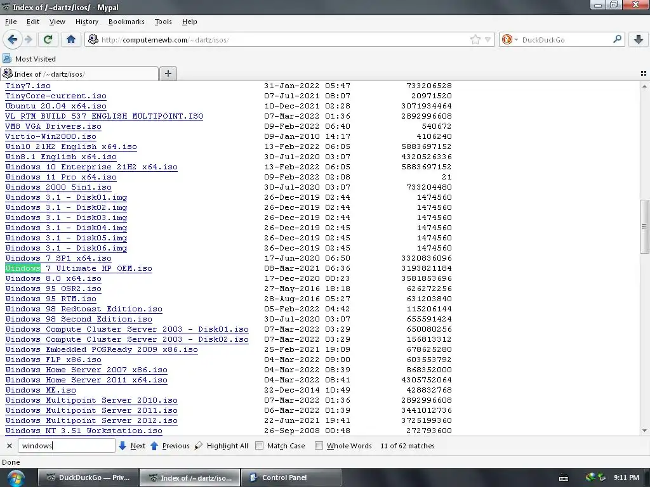
Task: Click the safely remove hardware tray icon
Action: point(601,477)
